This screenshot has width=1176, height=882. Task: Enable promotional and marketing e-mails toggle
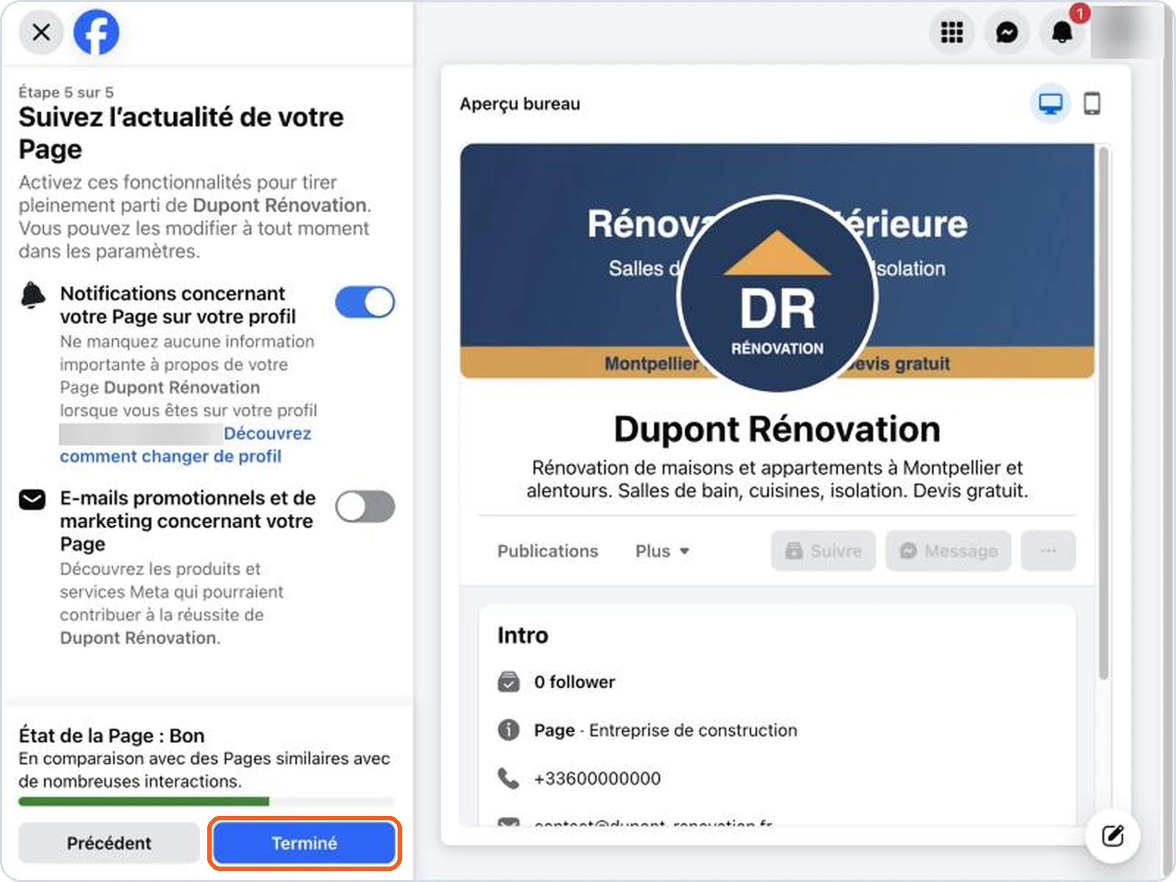coord(365,506)
